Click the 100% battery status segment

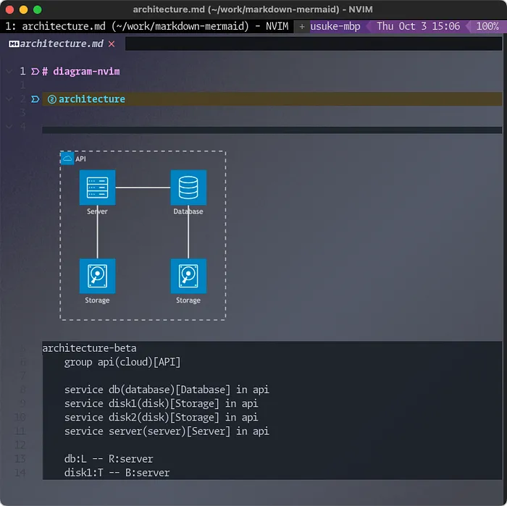(x=487, y=26)
